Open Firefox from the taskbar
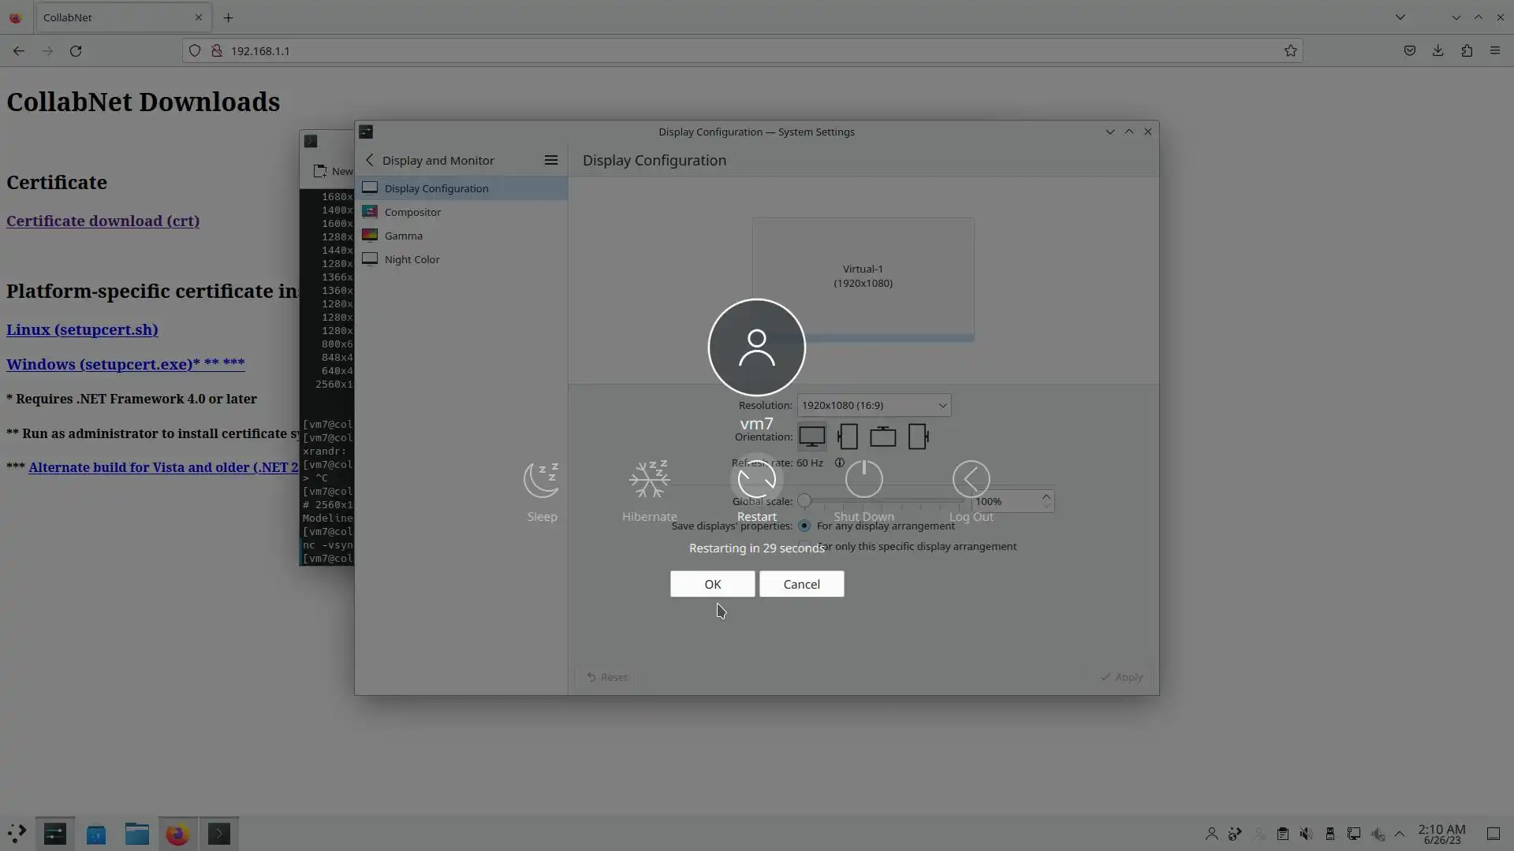The width and height of the screenshot is (1514, 851). coord(177,834)
